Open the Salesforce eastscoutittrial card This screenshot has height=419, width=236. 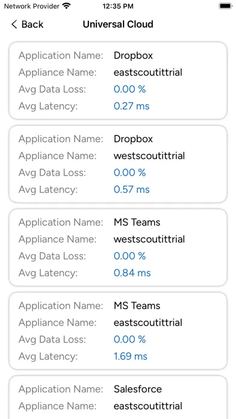(x=118, y=397)
